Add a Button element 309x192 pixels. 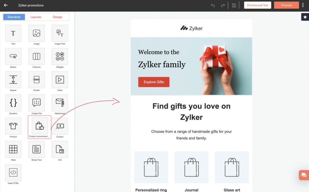[x=13, y=56]
